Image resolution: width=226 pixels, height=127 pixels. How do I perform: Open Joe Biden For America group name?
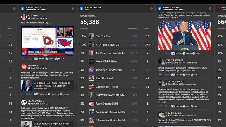click(109, 70)
